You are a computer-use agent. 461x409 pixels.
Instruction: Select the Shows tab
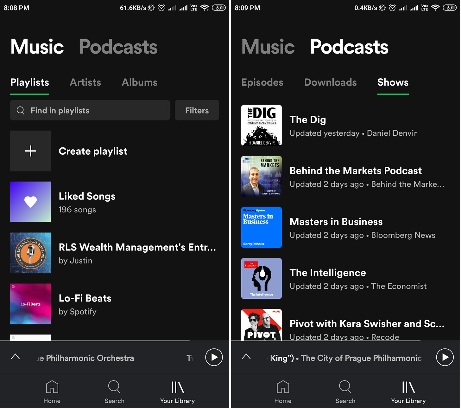[393, 82]
